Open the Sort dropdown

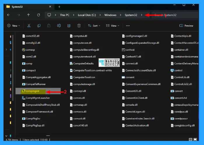[x=94, y=26]
